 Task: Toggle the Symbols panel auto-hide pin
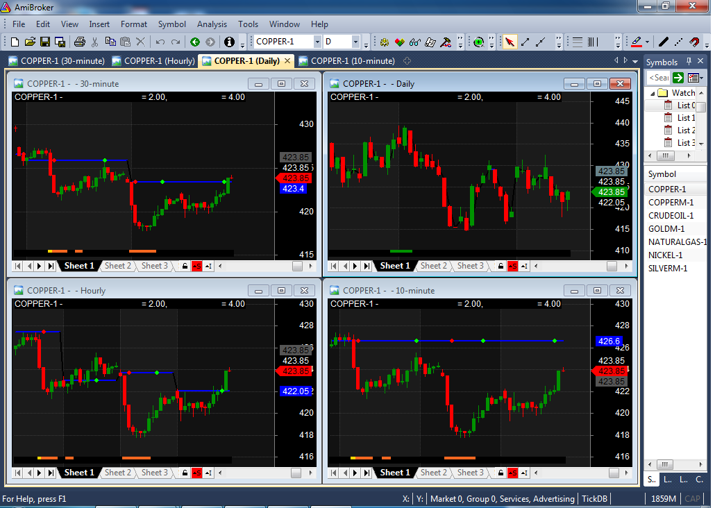(689, 61)
